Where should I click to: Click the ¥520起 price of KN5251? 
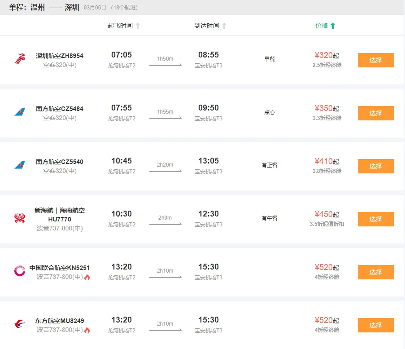[x=327, y=267]
